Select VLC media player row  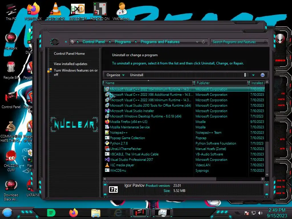click(x=184, y=165)
